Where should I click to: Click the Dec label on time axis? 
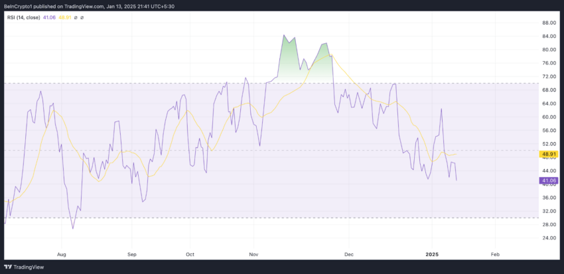coord(349,255)
